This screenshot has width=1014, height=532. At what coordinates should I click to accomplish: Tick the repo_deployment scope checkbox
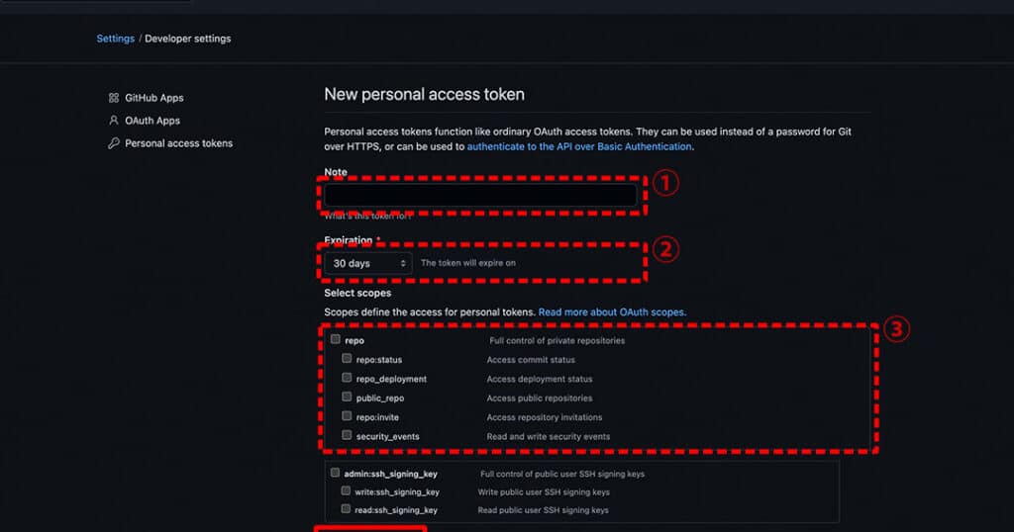347,379
